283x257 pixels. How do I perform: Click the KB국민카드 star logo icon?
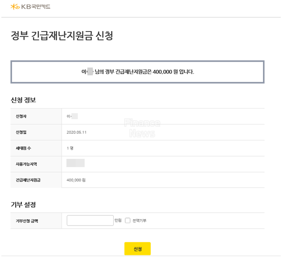(15, 7)
